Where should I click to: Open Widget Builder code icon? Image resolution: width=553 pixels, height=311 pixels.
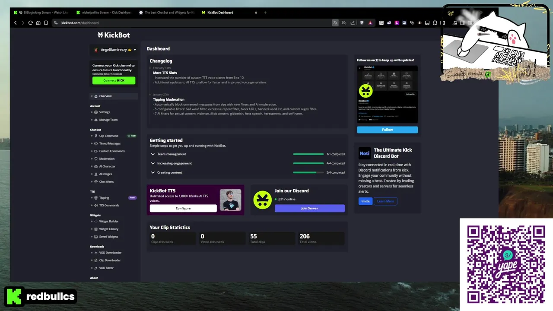tap(96, 221)
